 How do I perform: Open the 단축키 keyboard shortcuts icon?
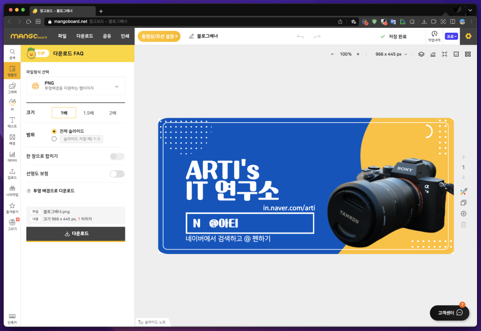pyautogui.click(x=12, y=319)
